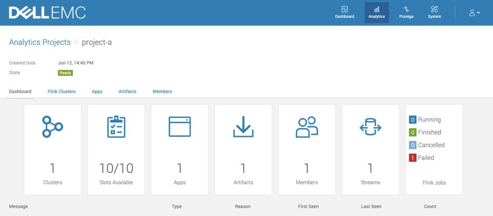Expand the user account dropdown menu

[x=475, y=13]
